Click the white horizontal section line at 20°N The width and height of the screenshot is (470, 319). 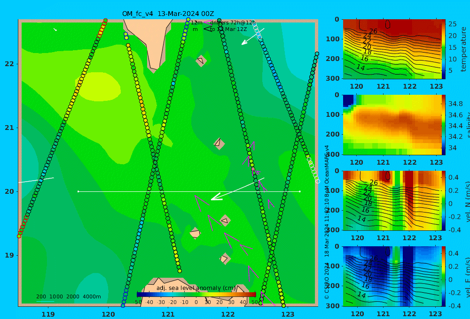pyautogui.click(x=189, y=191)
